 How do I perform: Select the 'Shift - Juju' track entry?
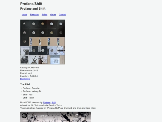pyautogui.click(x=28, y=95)
